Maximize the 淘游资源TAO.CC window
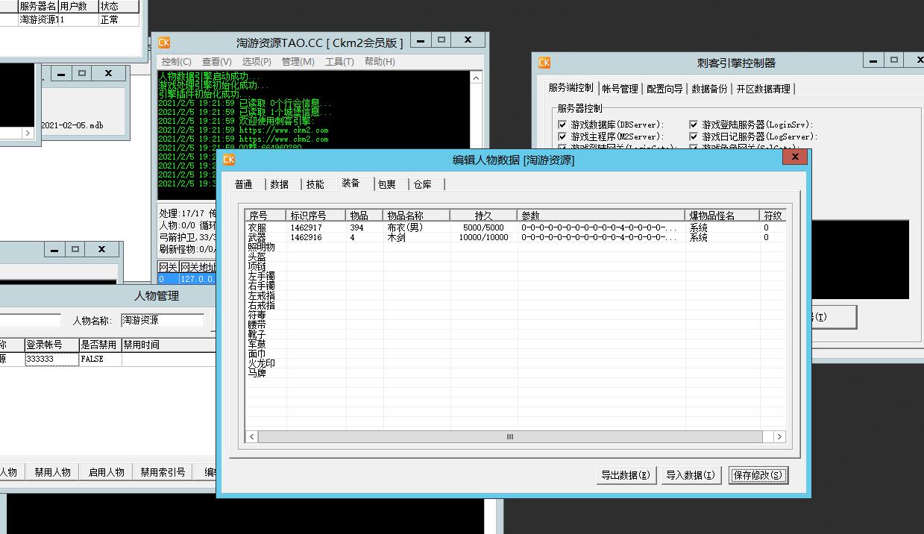 pos(441,40)
